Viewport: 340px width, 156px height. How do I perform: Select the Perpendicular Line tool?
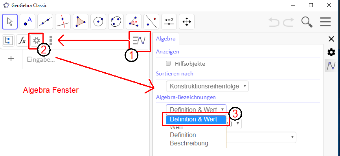pyautogui.click(x=63, y=22)
